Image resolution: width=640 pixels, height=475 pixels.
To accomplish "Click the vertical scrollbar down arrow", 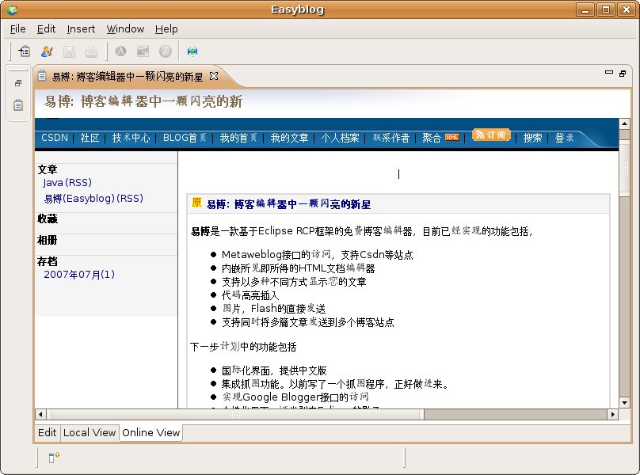I will click(624, 403).
